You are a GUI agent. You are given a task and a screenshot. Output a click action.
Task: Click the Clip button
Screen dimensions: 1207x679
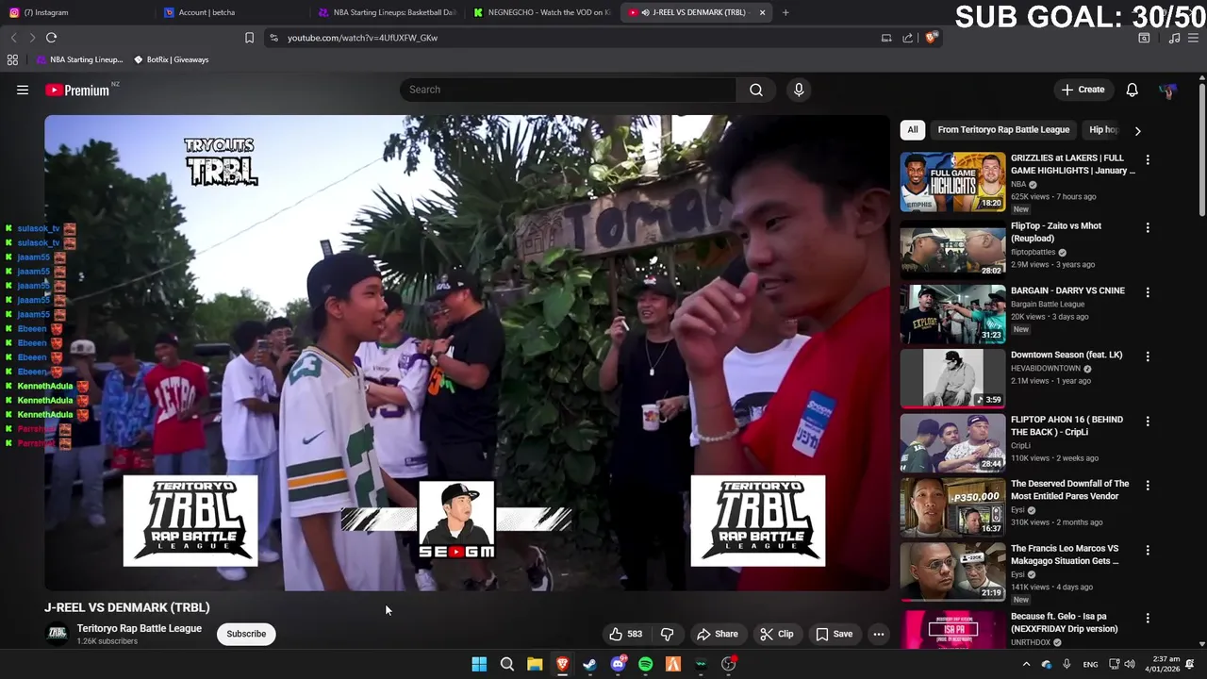[777, 634]
